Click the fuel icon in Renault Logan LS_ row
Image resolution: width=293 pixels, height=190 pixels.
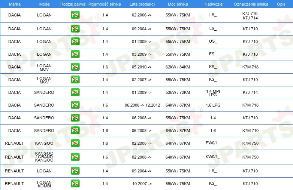(x=75, y=171)
